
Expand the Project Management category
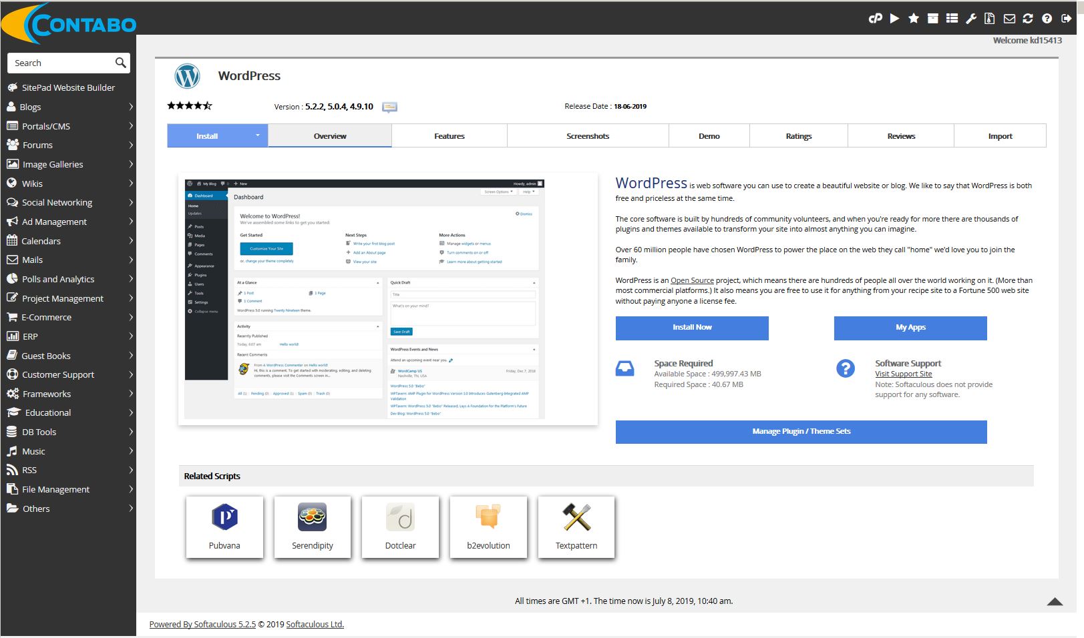click(x=68, y=298)
